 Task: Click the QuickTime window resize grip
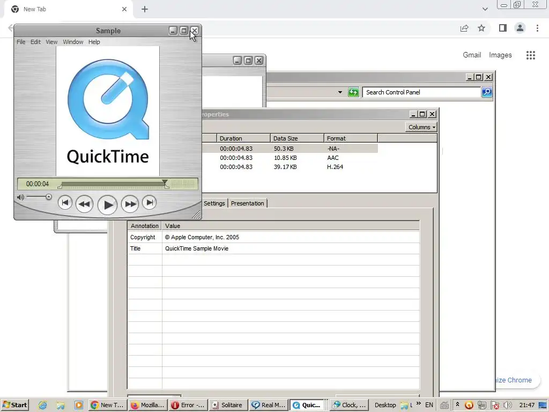[197, 215]
